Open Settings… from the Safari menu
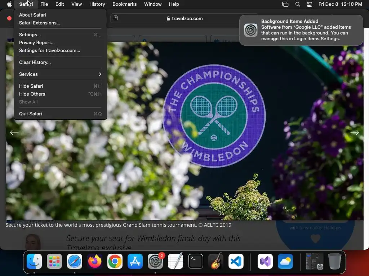 60,35
